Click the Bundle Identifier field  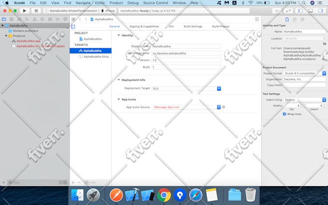click(186, 54)
